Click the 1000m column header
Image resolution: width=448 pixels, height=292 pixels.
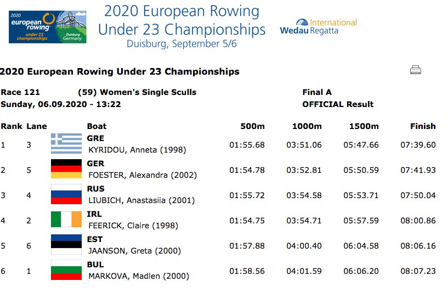point(307,126)
